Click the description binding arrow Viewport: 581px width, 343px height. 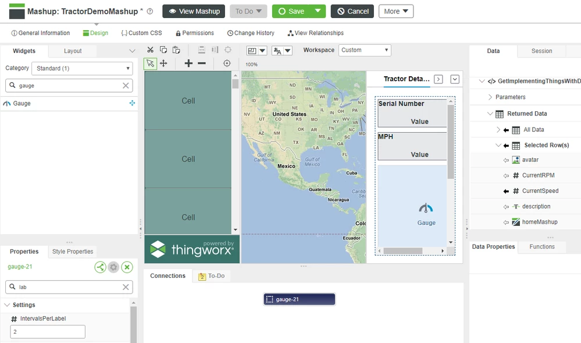click(506, 207)
